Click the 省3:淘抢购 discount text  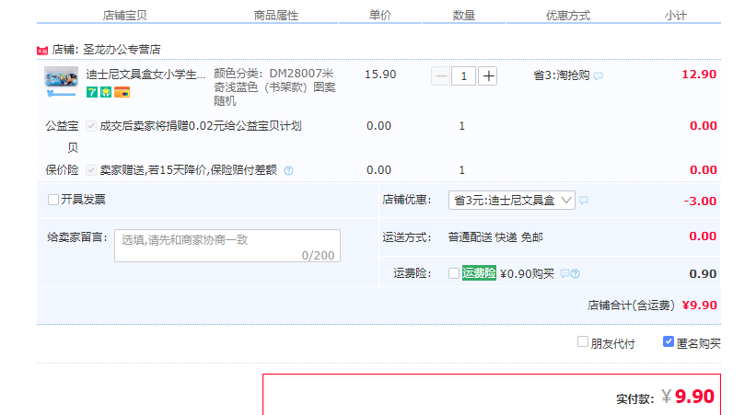tap(562, 75)
